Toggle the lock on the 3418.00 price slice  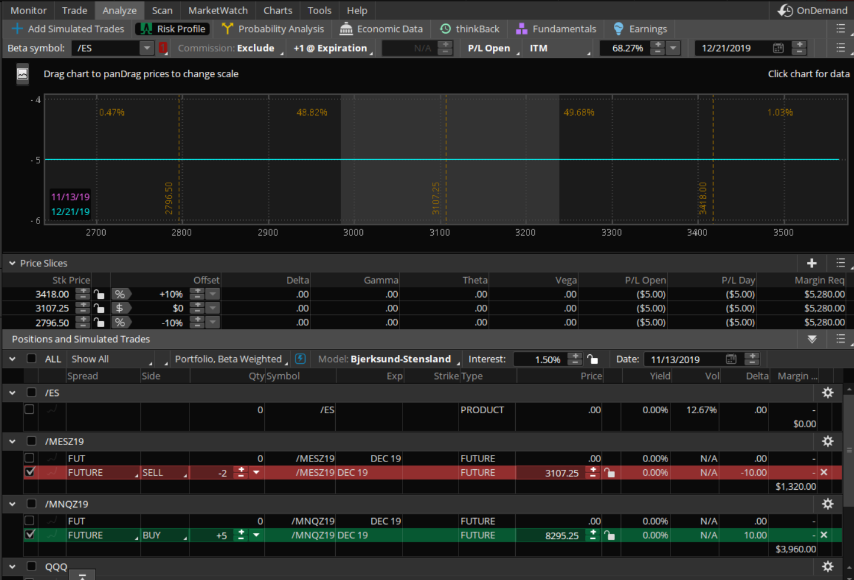click(99, 294)
